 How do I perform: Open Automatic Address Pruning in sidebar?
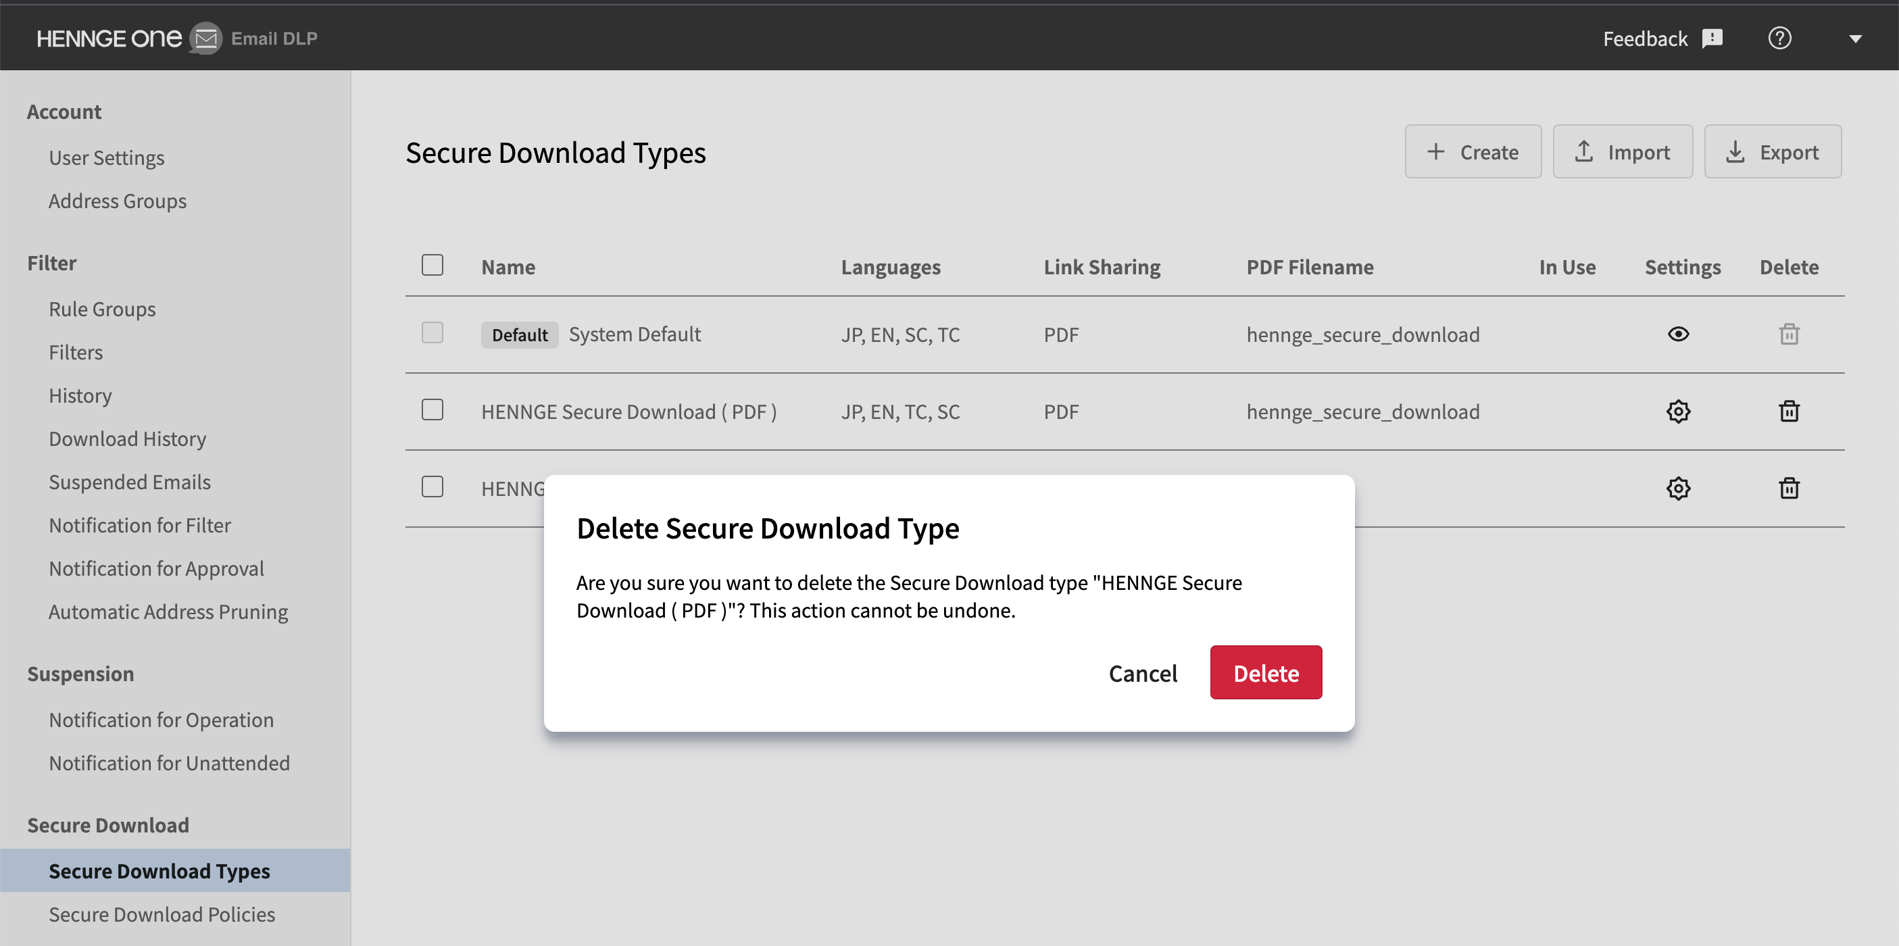click(169, 612)
